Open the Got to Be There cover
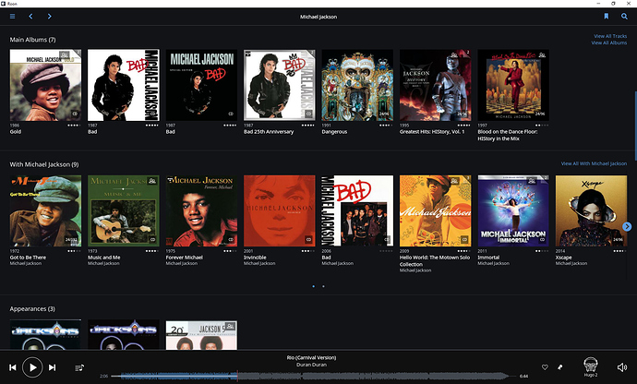 [45, 210]
